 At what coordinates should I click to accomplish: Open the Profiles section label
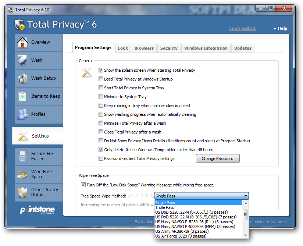38,114
